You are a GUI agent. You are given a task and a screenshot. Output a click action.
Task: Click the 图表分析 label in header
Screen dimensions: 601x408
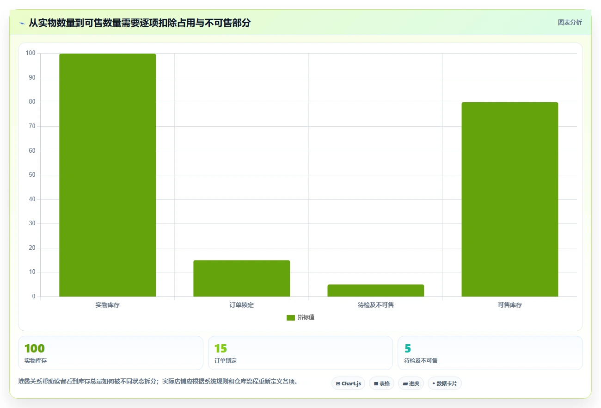tap(570, 22)
